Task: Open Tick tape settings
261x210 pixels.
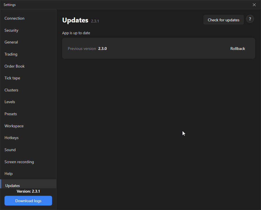Action: 28,78
